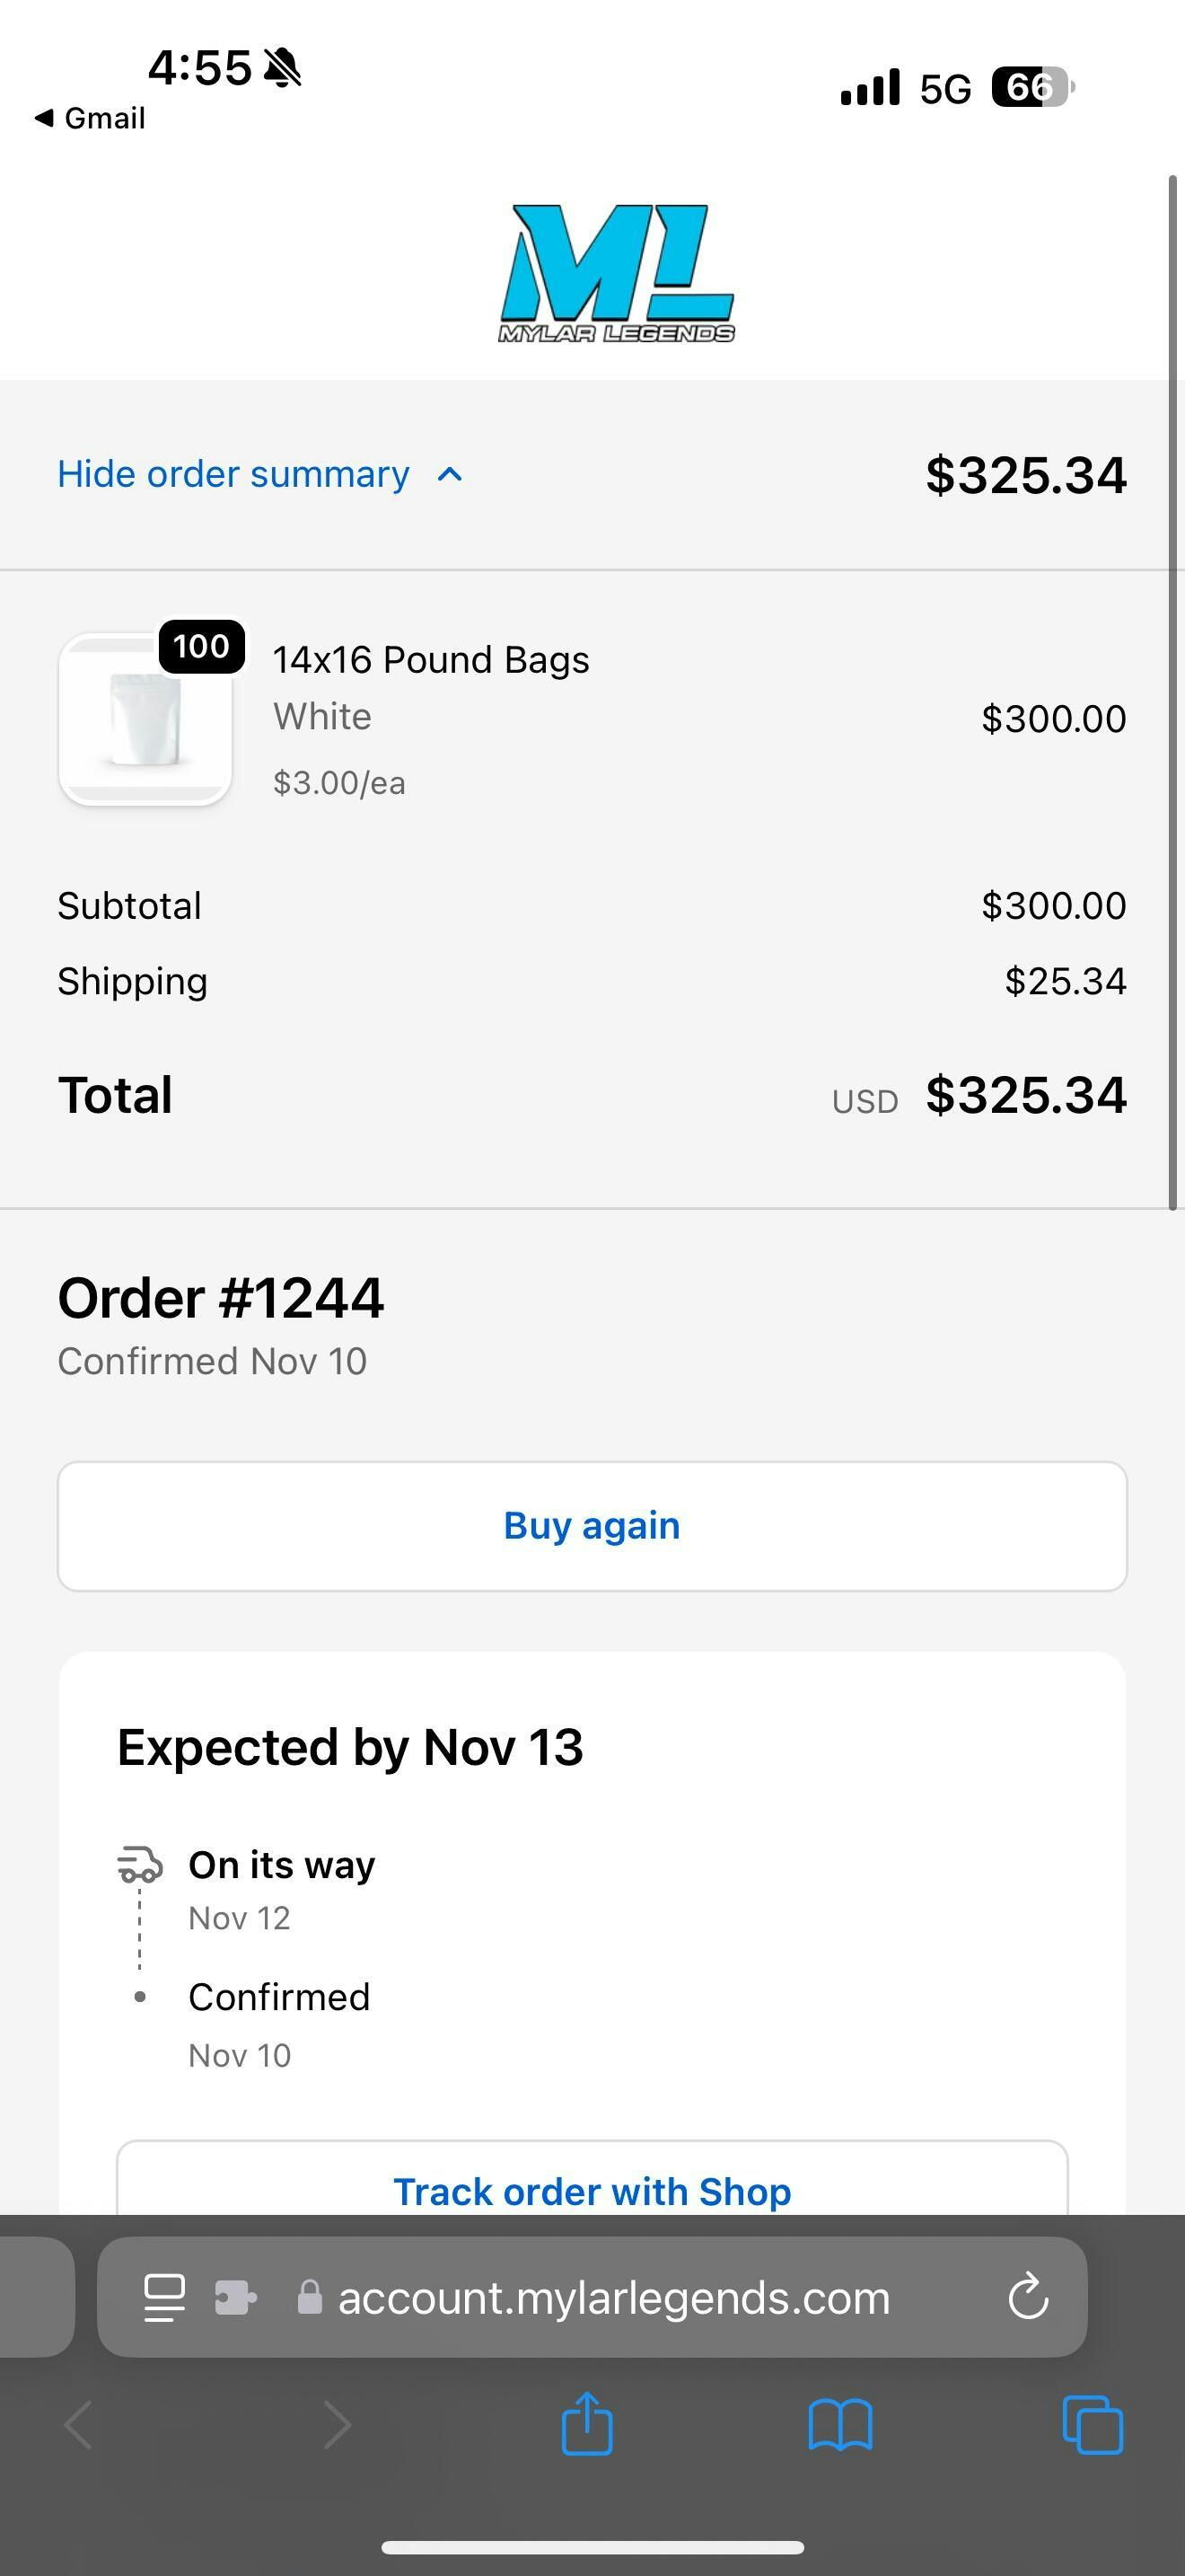This screenshot has height=2576, width=1185.
Task: Open the 14x16 Pound Bags thumbnail
Action: [145, 719]
